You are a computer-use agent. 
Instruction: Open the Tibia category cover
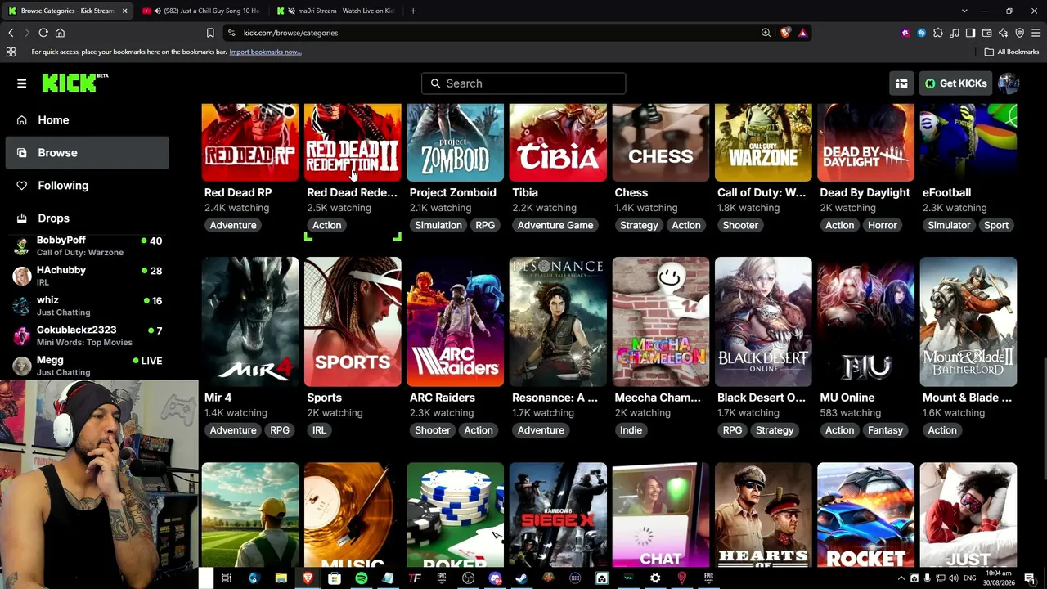pos(558,142)
